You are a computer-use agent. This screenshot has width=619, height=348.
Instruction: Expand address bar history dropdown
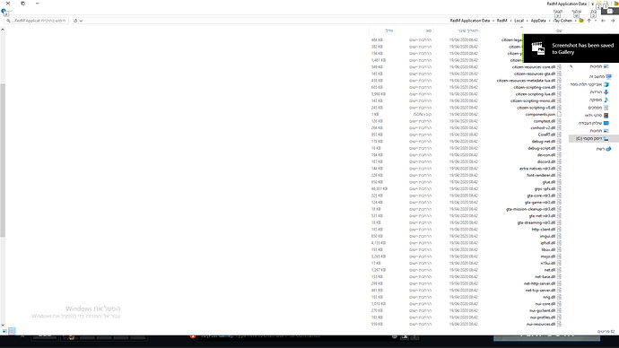81,21
